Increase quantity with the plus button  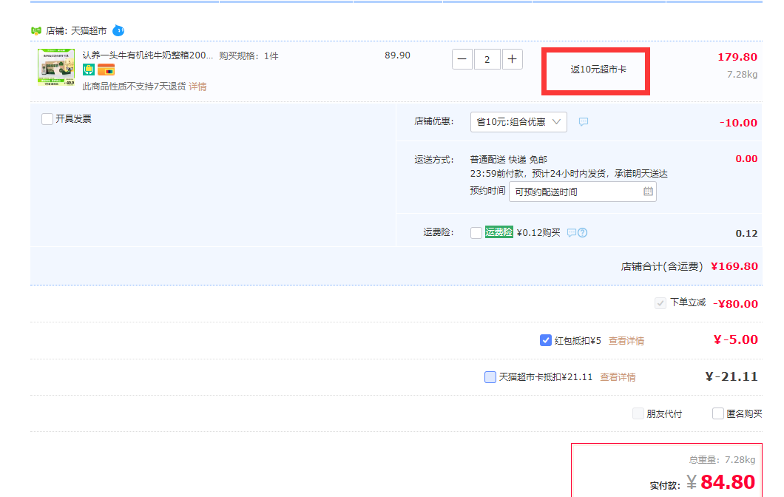pos(512,59)
